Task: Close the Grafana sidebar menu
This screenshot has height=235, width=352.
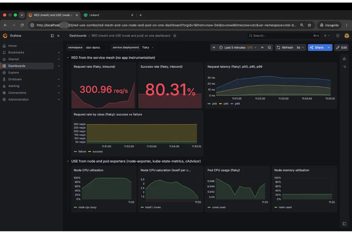Action: [x=58, y=36]
